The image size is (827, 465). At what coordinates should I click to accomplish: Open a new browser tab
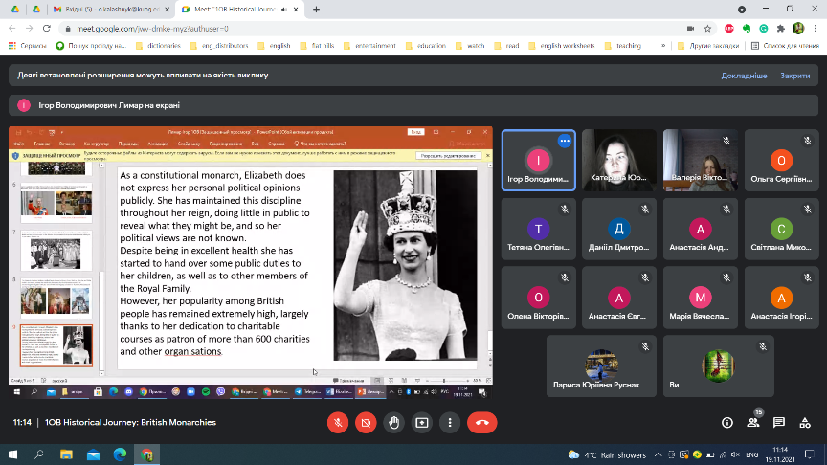[x=316, y=9]
